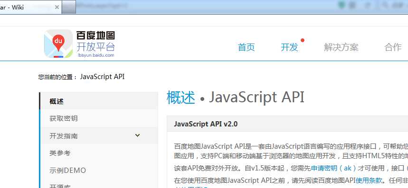Follow the 申请密钥（ak） link
The height and width of the screenshot is (188, 408).
coord(334,168)
